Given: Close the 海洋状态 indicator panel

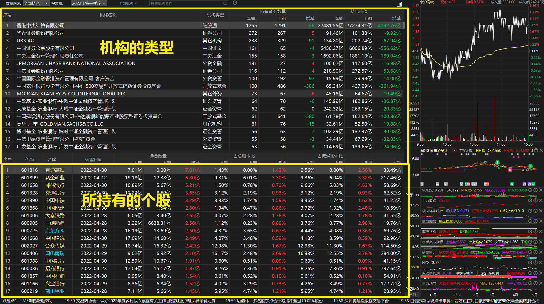Looking at the screenshot, I should [x=541, y=232].
